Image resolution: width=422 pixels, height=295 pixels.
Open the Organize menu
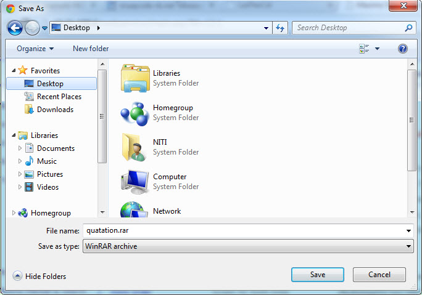[35, 49]
